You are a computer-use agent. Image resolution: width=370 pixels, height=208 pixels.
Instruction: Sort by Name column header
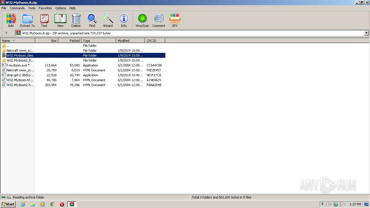point(18,41)
